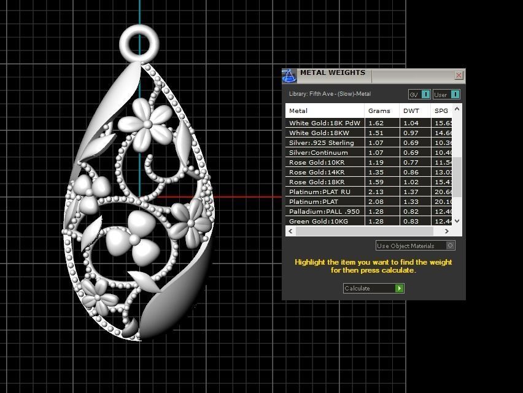Click grams value 1.62
Image resolution: width=523 pixels, height=393 pixels.
click(x=376, y=123)
